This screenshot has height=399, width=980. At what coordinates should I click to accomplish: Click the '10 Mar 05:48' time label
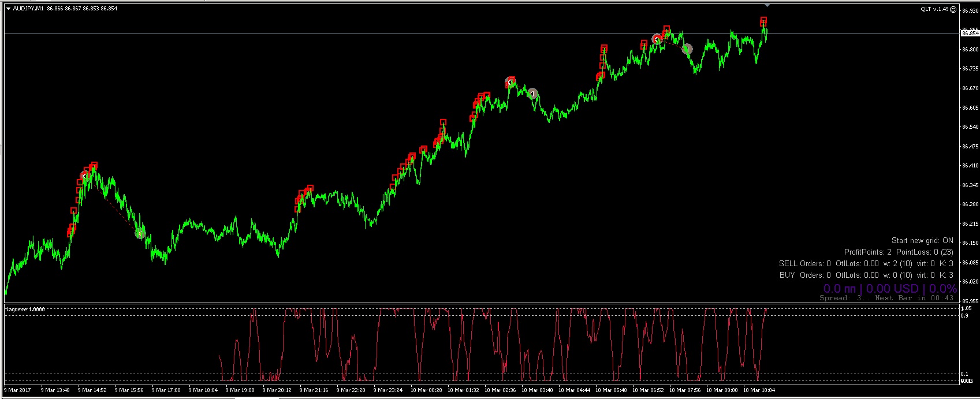610,390
